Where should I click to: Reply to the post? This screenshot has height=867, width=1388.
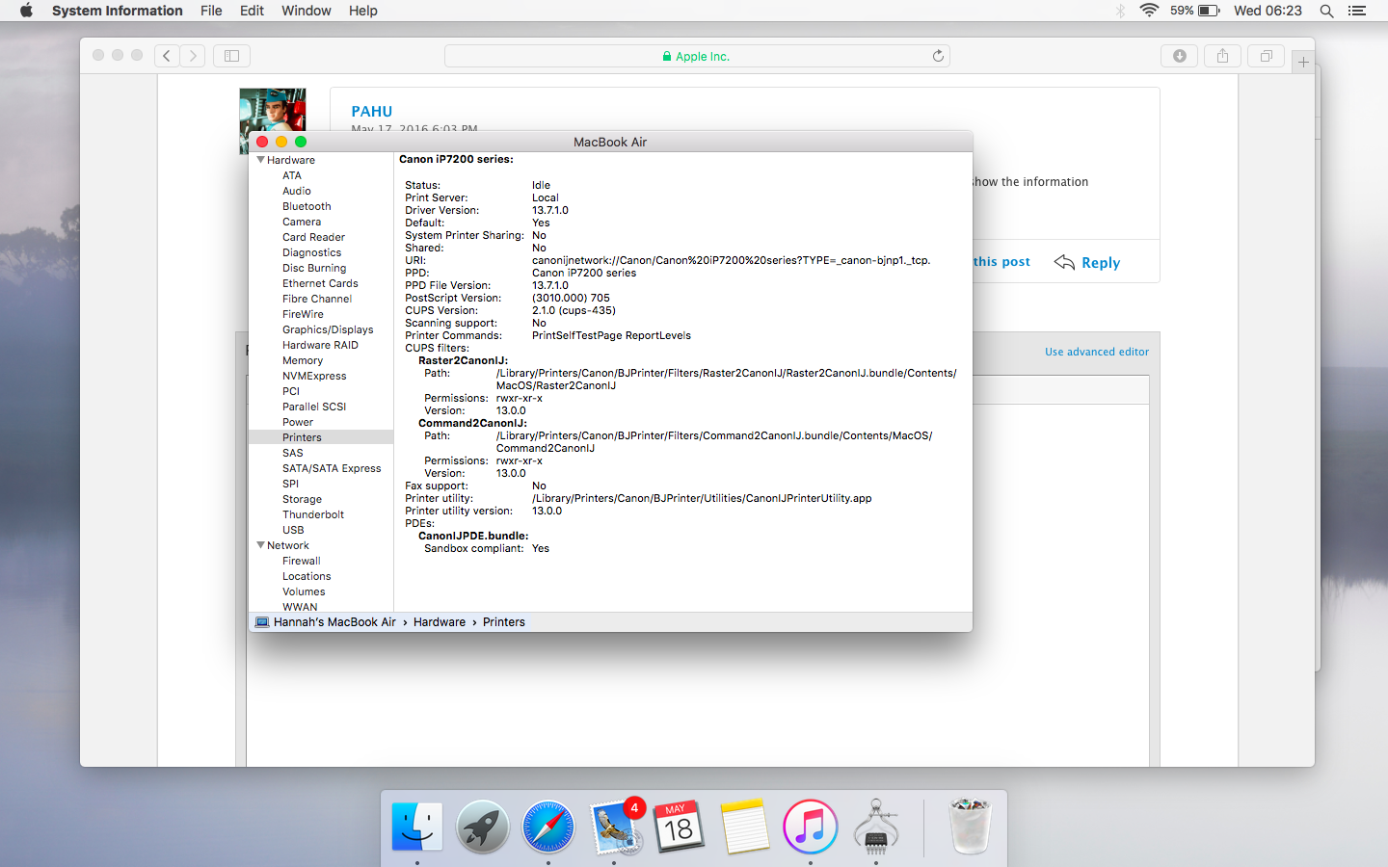[1087, 263]
